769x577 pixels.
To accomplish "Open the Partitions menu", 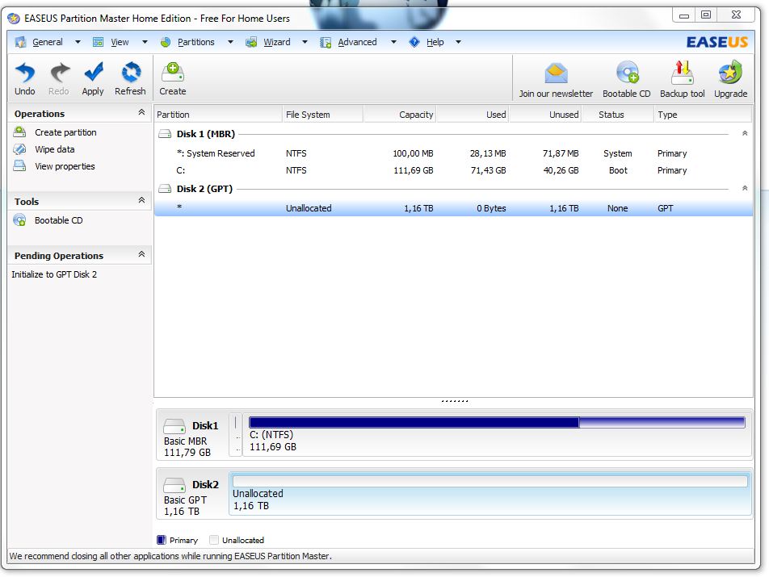I will pyautogui.click(x=196, y=42).
